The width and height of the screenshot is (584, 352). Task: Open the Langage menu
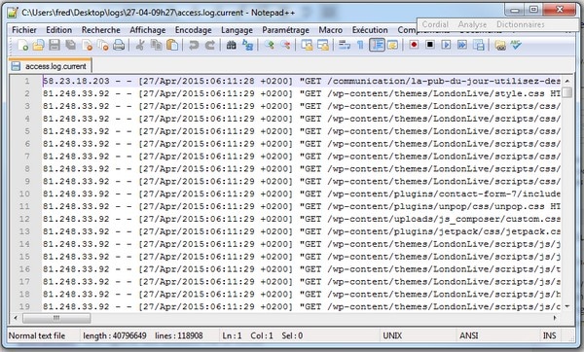tap(237, 30)
